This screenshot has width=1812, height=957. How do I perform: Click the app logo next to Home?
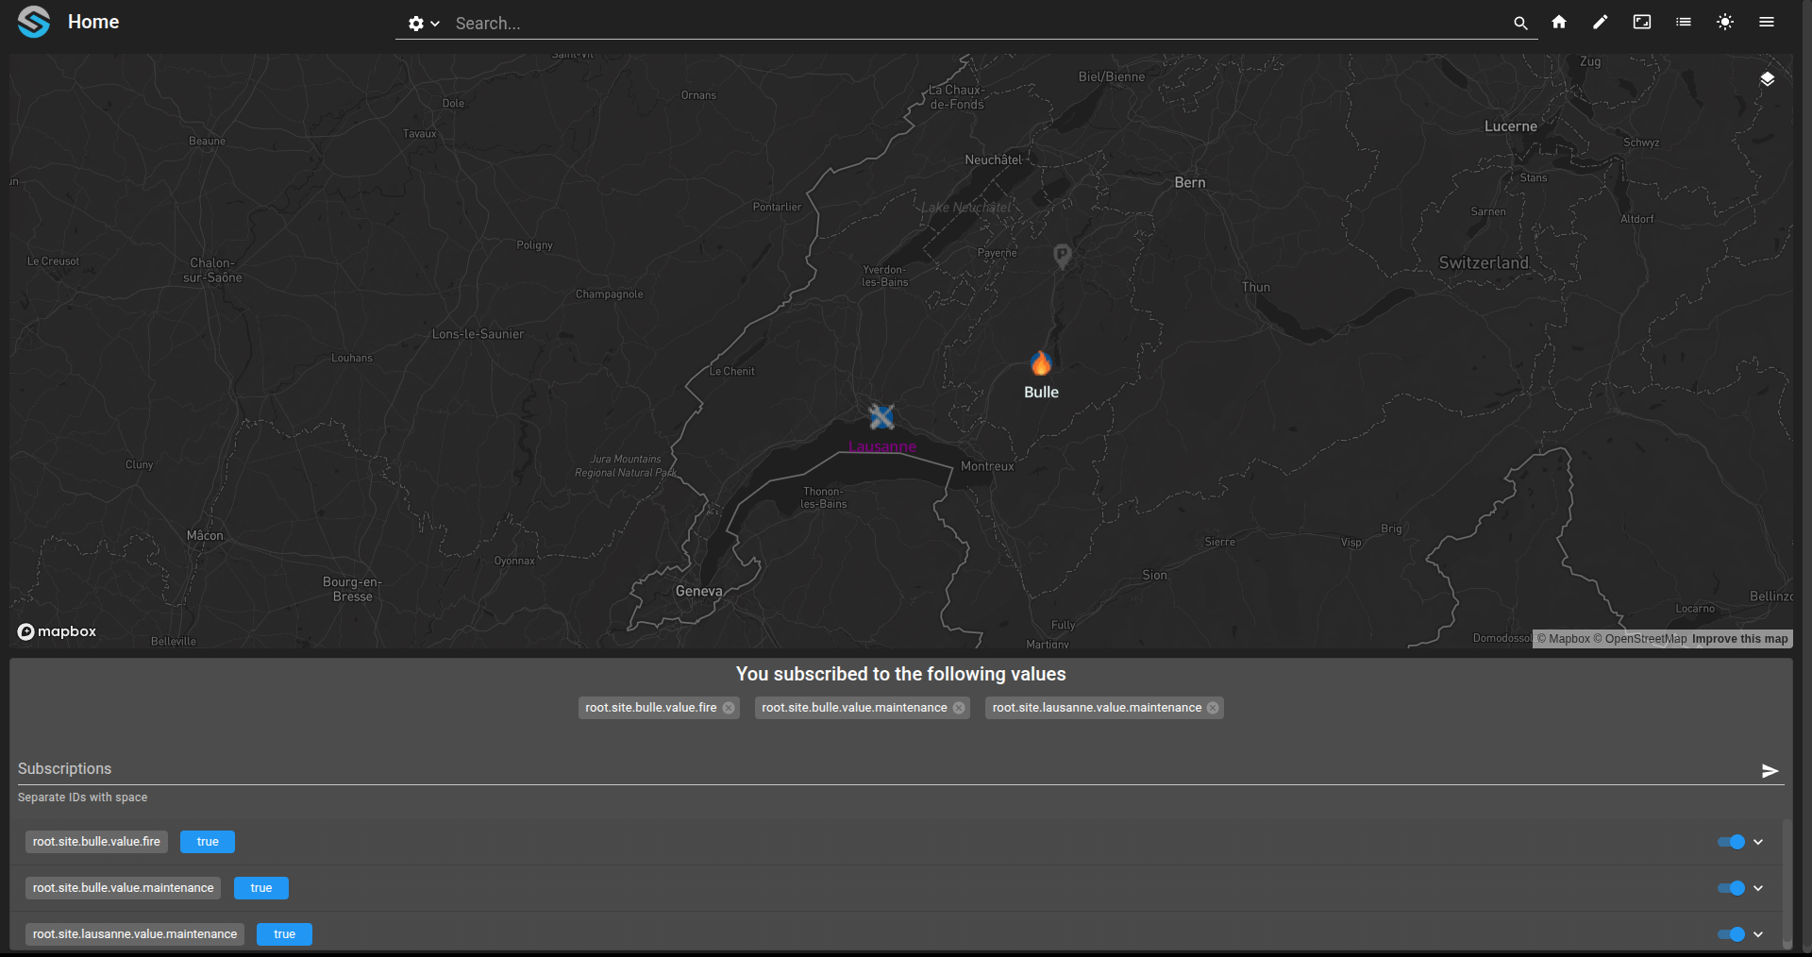[34, 22]
